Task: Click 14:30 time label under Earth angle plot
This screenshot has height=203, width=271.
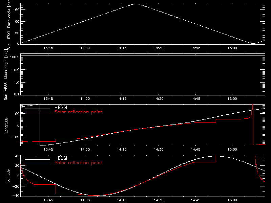Action: click(159, 48)
